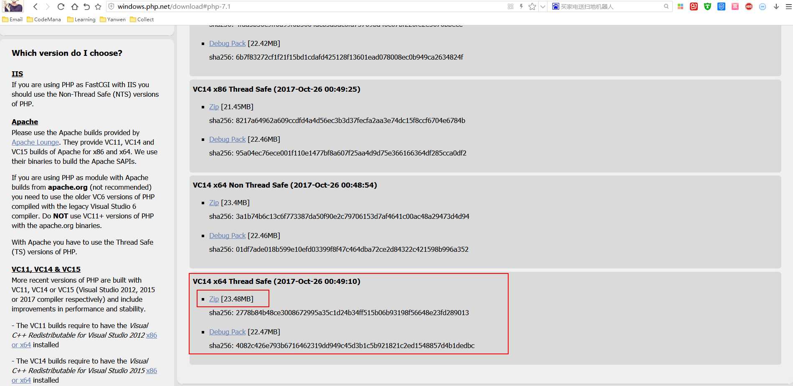Click the blue shield protection extension icon
The height and width of the screenshot is (386, 793).
point(721,6)
